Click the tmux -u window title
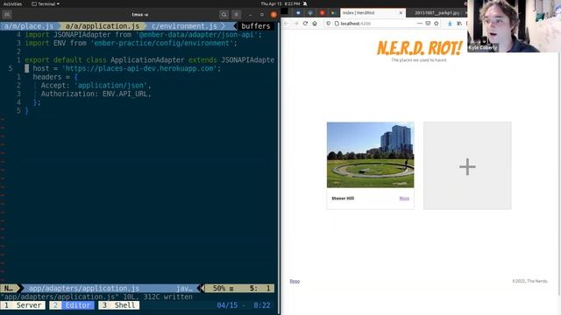This screenshot has height=315, width=561. (140, 15)
